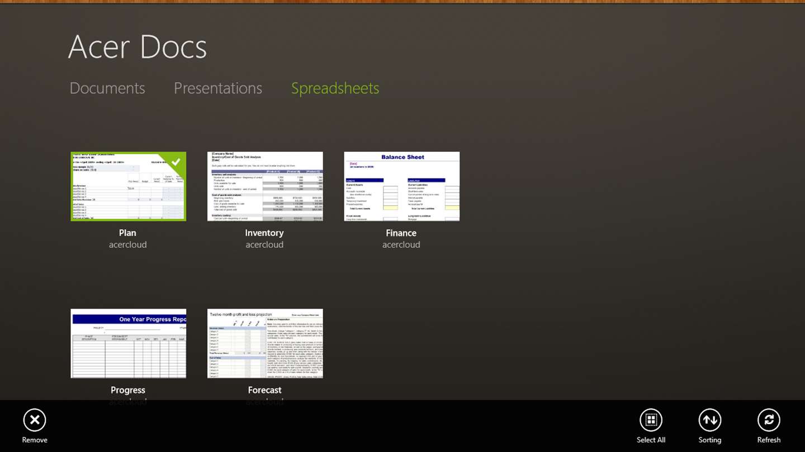Click the Inventory file name label
This screenshot has height=452, width=805.
pyautogui.click(x=264, y=233)
